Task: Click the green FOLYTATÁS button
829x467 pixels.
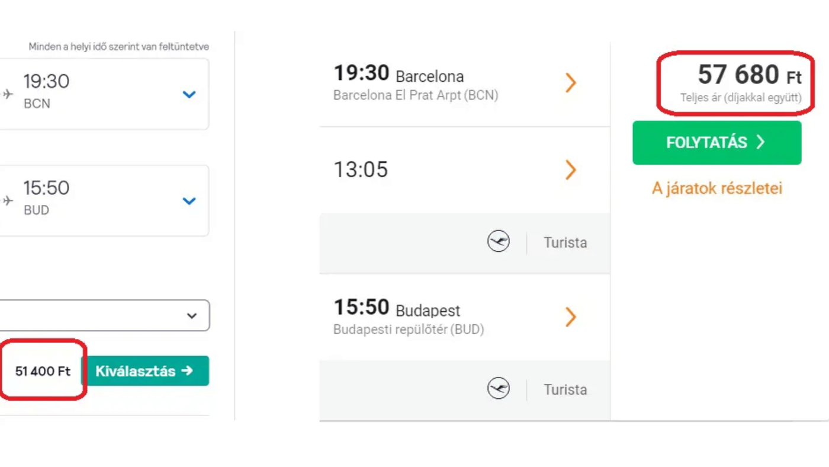Action: [716, 143]
